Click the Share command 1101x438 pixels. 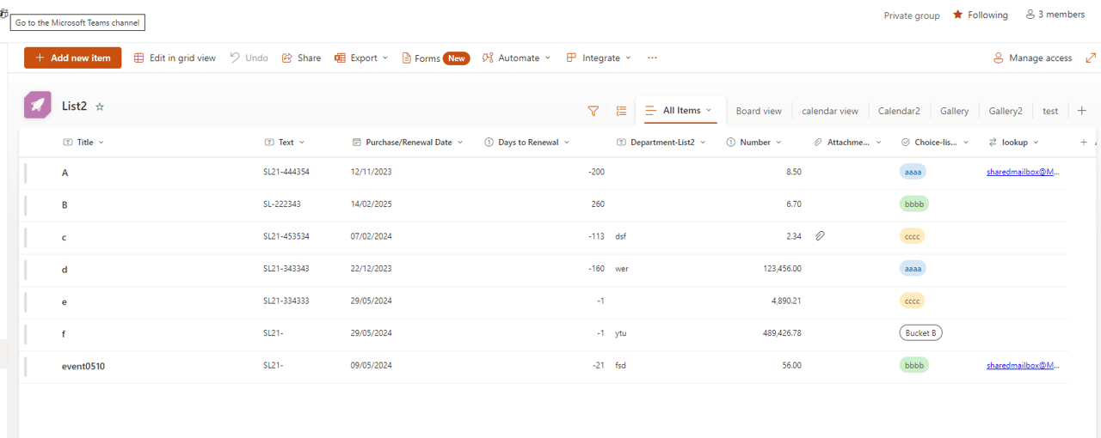[x=301, y=58]
